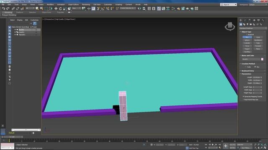
Task: Select the Unlink Selection tool
Action: (x=18, y=8)
